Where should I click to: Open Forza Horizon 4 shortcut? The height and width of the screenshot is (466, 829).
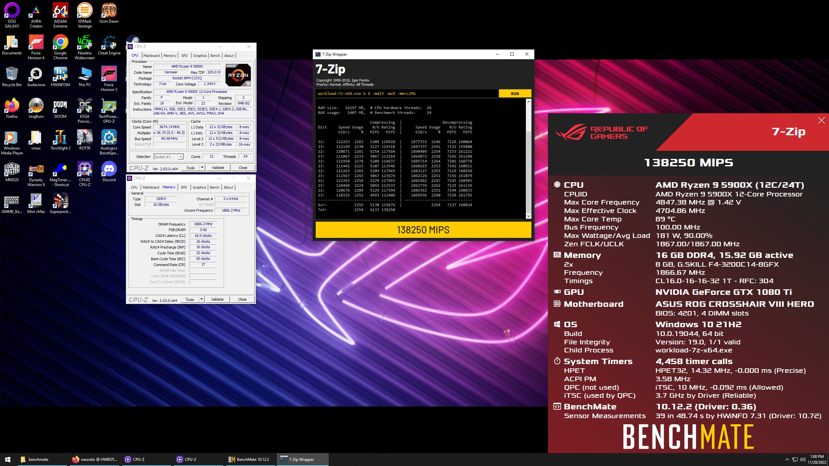pos(36,47)
